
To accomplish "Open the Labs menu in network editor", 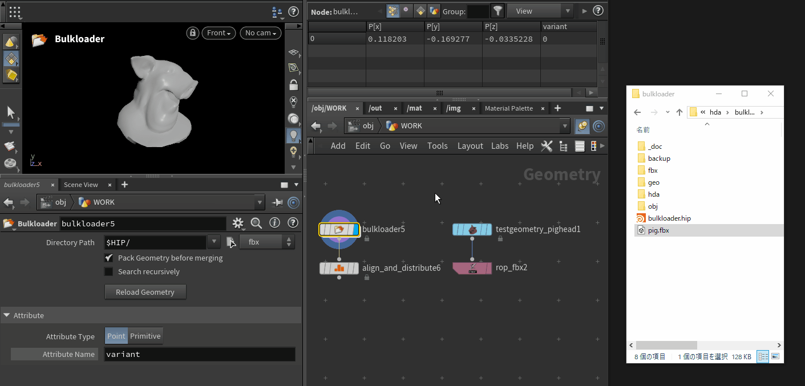I will (x=500, y=146).
